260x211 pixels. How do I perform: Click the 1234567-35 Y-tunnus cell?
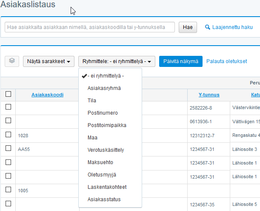click(209, 204)
